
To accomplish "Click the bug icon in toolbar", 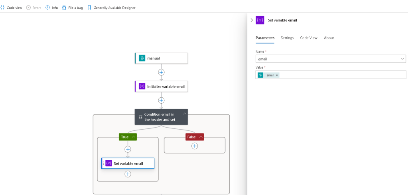I will [x=64, y=8].
